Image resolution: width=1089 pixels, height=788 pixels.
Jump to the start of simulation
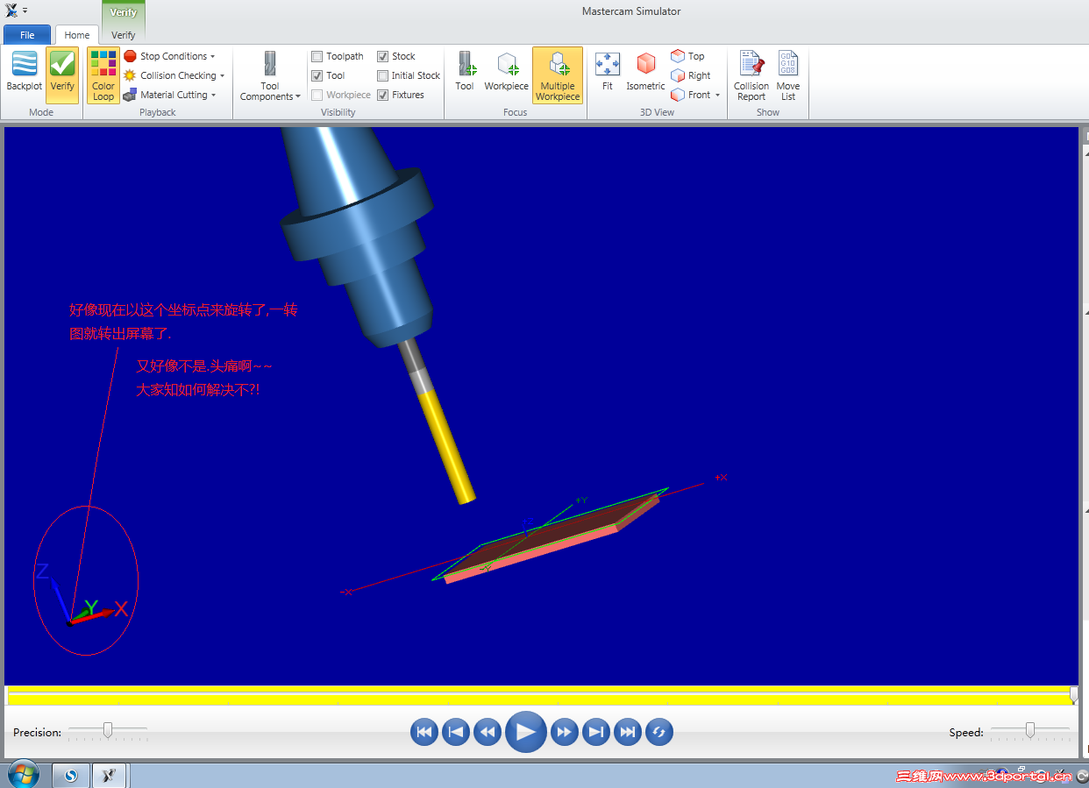tap(424, 732)
